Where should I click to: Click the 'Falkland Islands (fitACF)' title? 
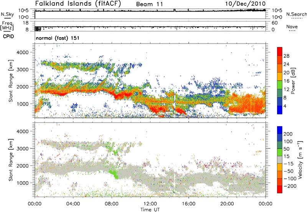[78, 4]
